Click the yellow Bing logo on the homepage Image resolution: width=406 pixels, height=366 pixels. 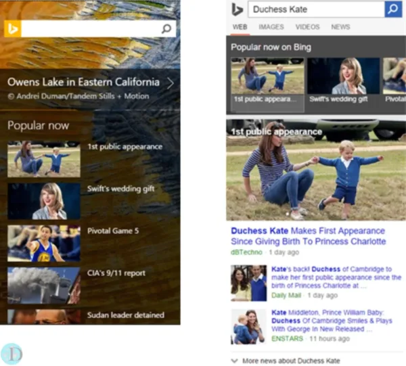pyautogui.click(x=13, y=28)
